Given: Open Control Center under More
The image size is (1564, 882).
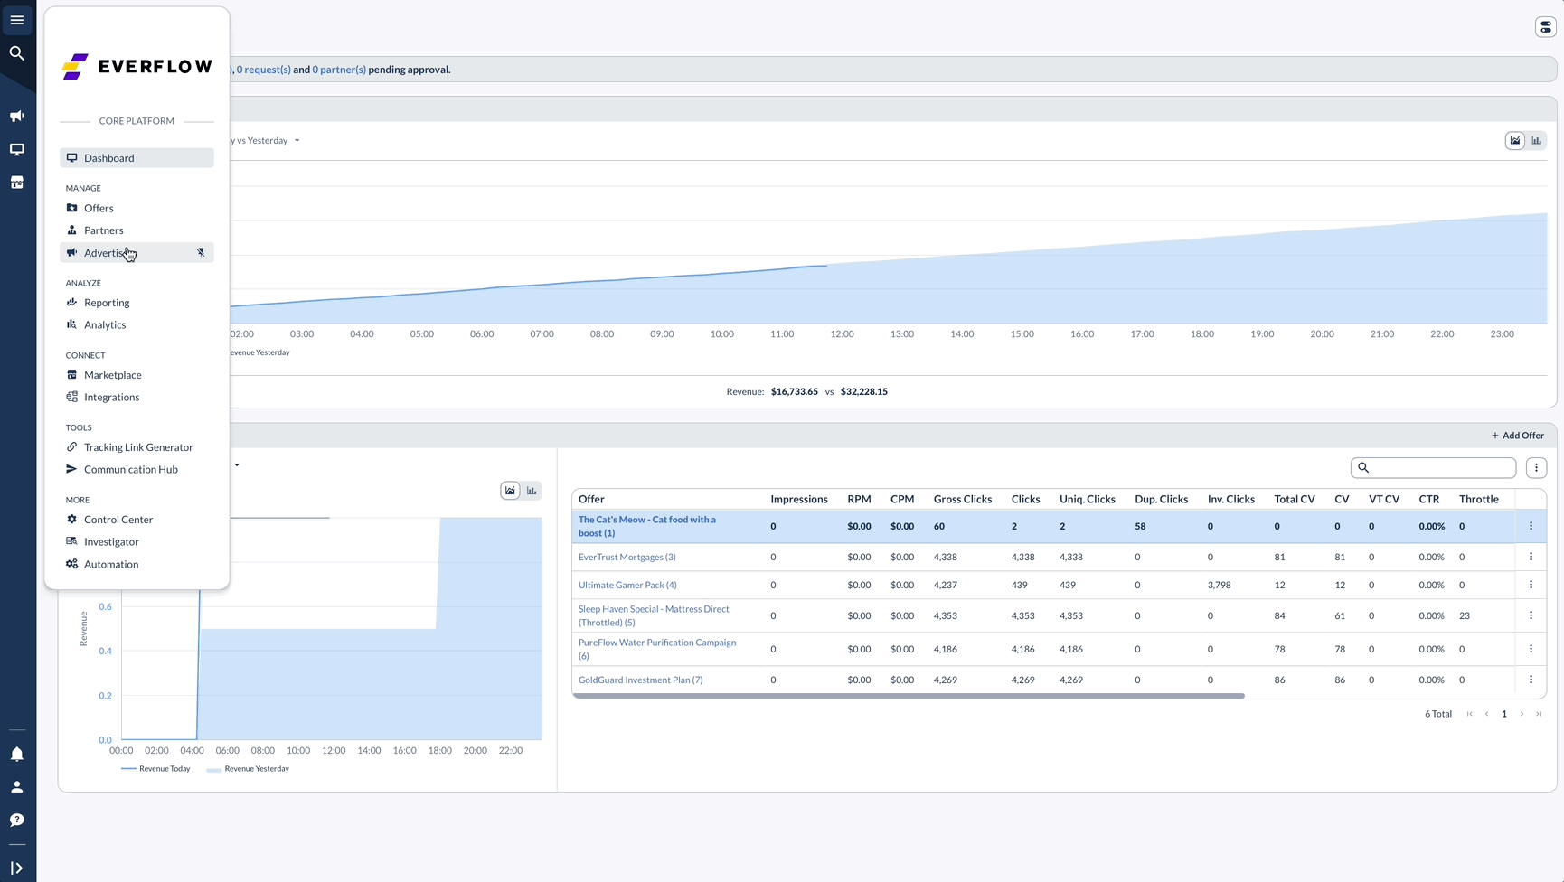Looking at the screenshot, I should (137, 520).
